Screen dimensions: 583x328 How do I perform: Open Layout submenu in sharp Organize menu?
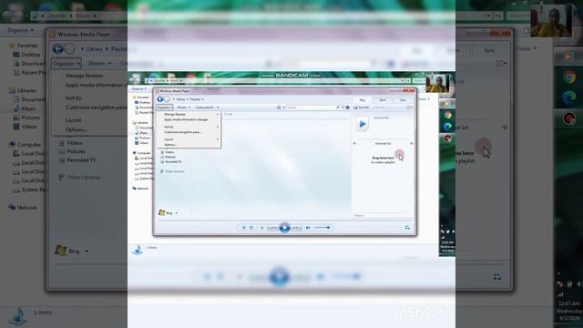pos(189,139)
